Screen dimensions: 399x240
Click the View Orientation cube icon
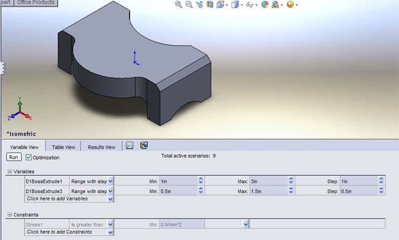(220, 4)
